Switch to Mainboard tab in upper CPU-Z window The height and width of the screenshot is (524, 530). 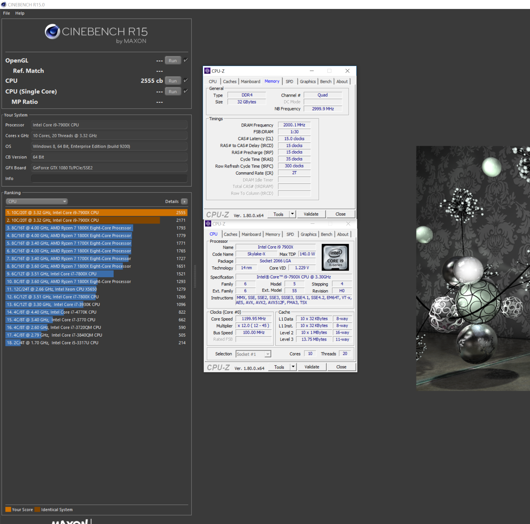click(x=250, y=81)
